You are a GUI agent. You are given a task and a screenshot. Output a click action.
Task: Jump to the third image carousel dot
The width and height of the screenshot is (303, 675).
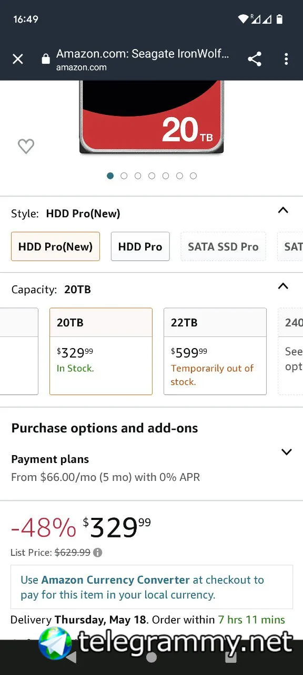(x=138, y=176)
